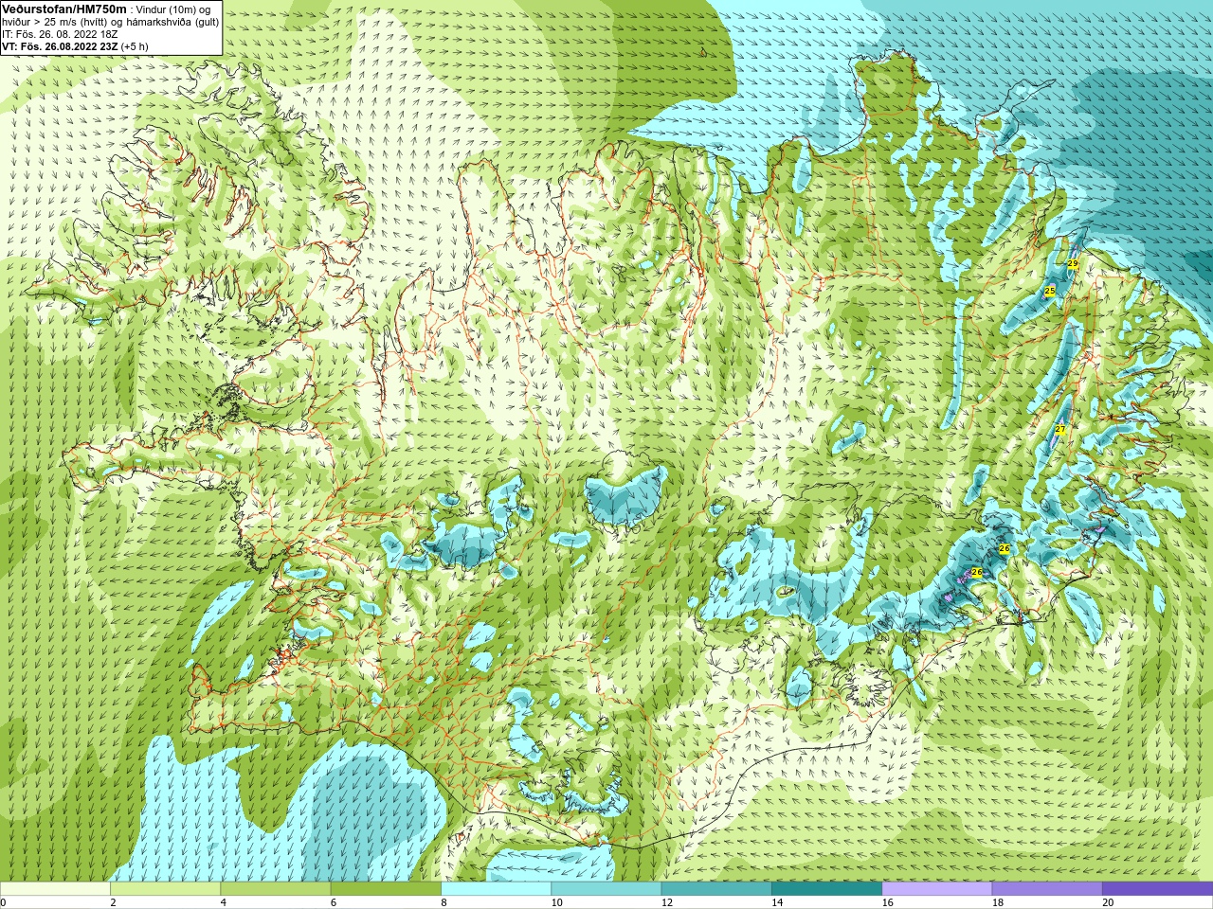Click the teal 12–14 m/s legend swatch
The width and height of the screenshot is (1213, 909).
pos(716,889)
